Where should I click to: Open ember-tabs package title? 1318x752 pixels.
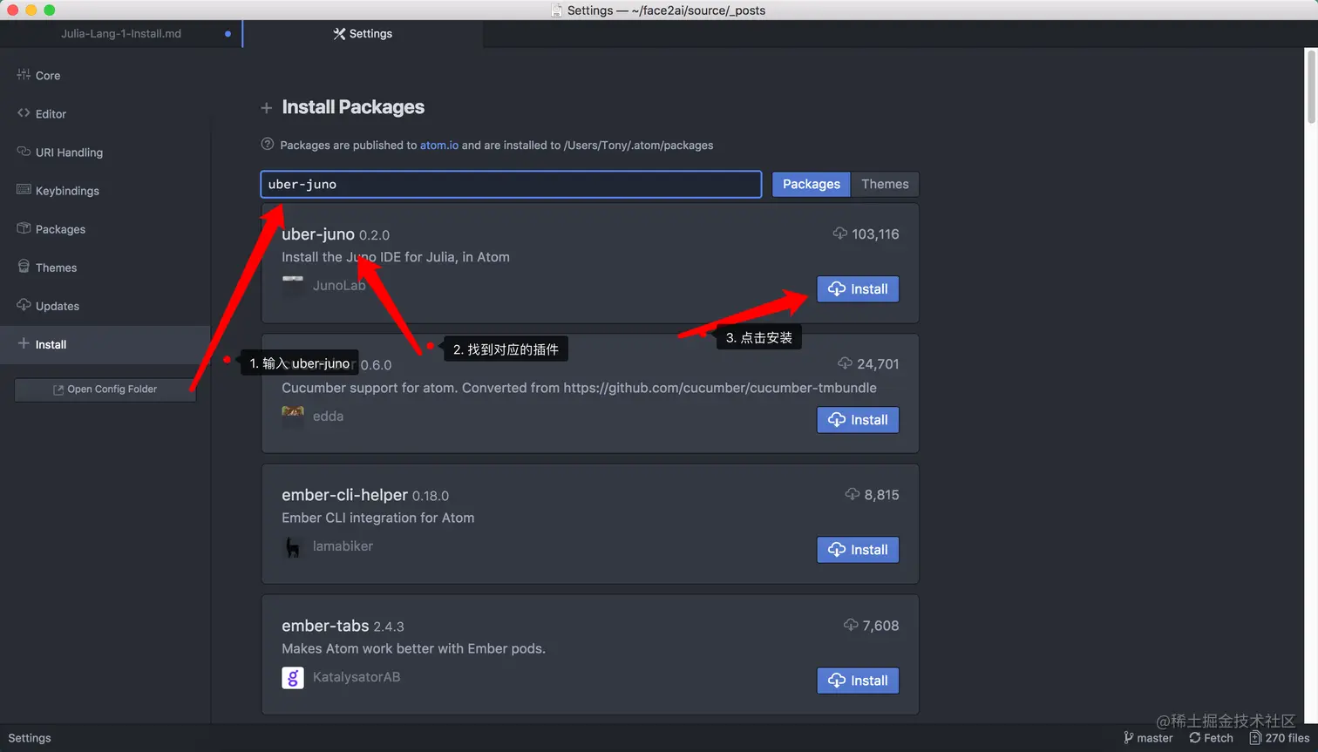coord(325,626)
